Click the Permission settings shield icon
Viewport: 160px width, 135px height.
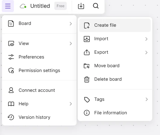coord(11,70)
